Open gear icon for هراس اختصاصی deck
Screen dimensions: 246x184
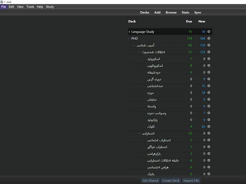(x=209, y=167)
